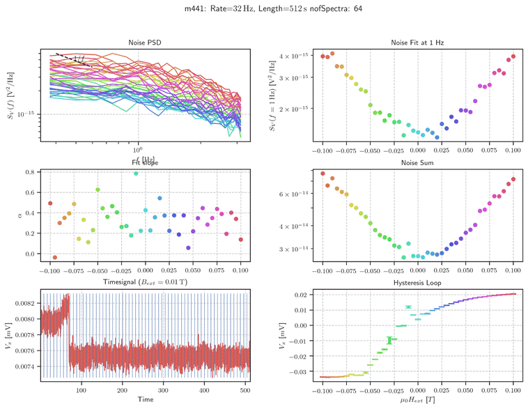Click the rightmost magenta point in Noise Sum plot

pyautogui.click(x=513, y=180)
